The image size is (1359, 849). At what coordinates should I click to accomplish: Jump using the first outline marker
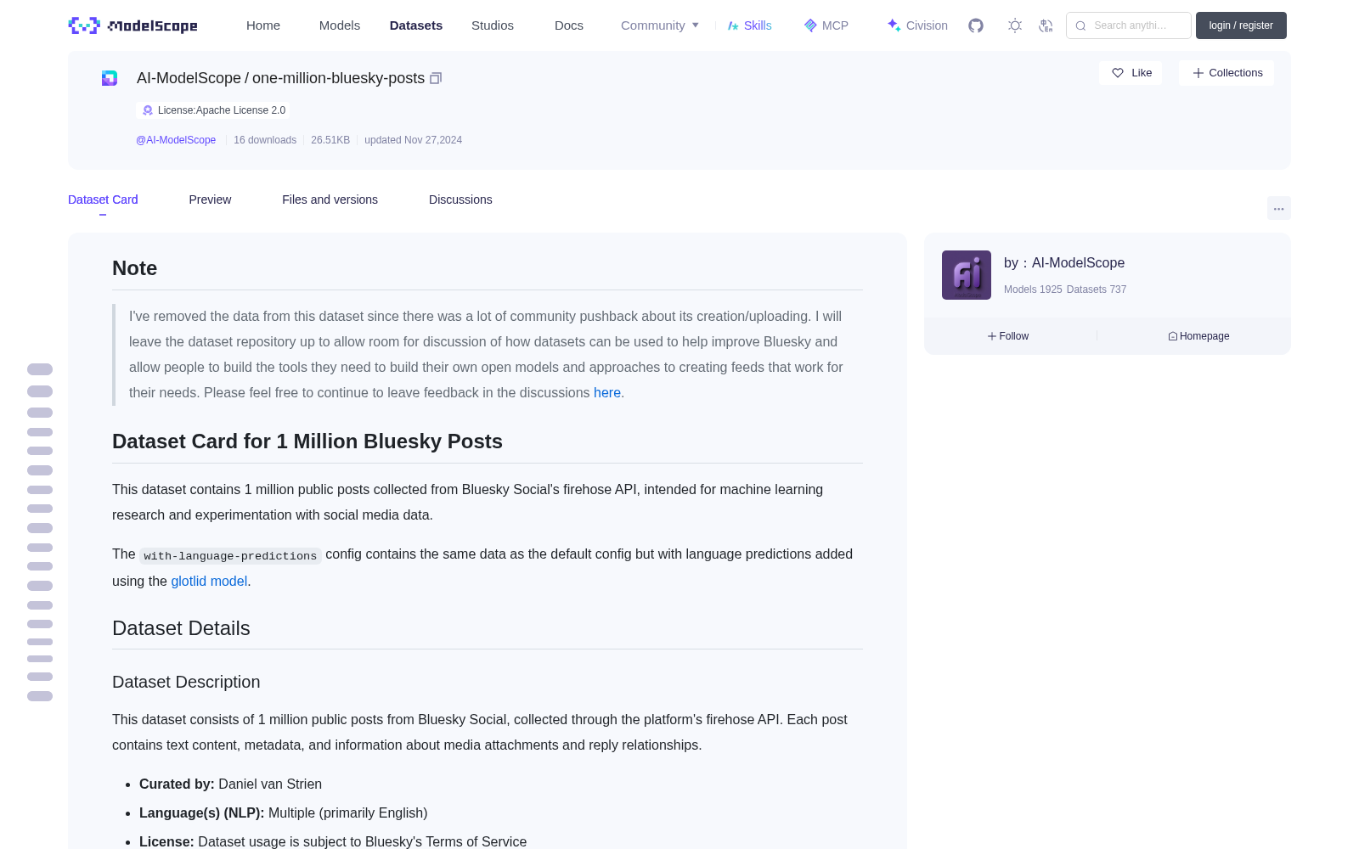click(x=40, y=369)
